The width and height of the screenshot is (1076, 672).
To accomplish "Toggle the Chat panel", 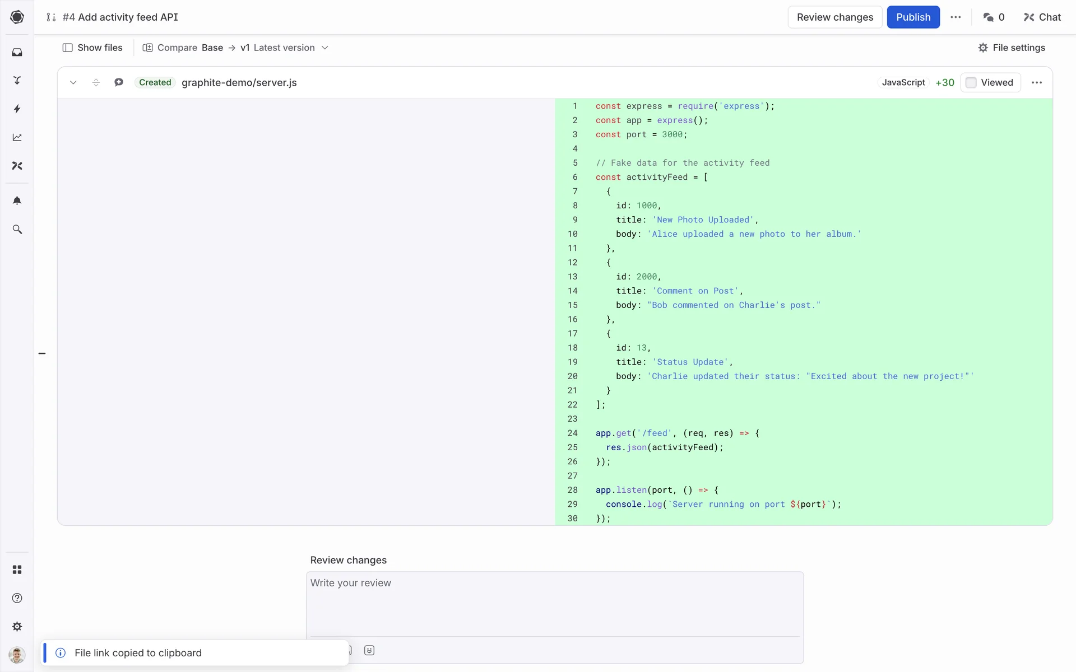I will (1042, 17).
